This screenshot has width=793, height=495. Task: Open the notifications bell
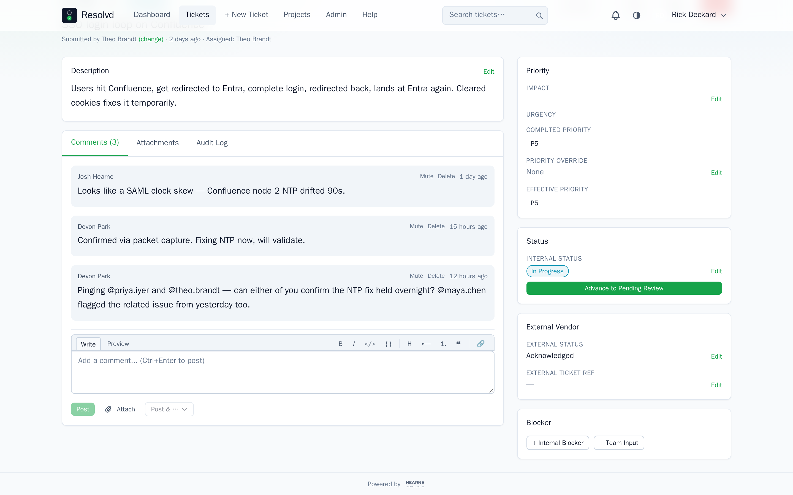(x=615, y=15)
